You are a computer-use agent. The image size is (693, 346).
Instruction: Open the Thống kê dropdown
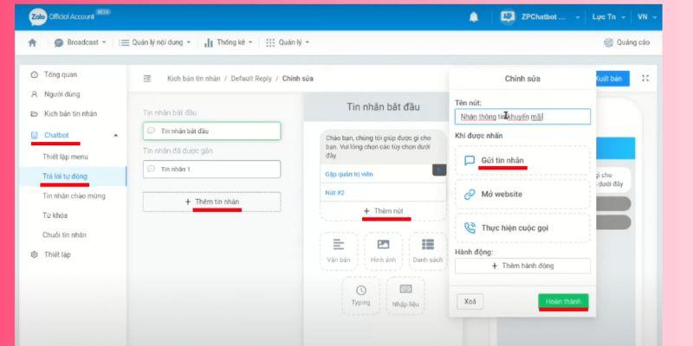coord(228,42)
